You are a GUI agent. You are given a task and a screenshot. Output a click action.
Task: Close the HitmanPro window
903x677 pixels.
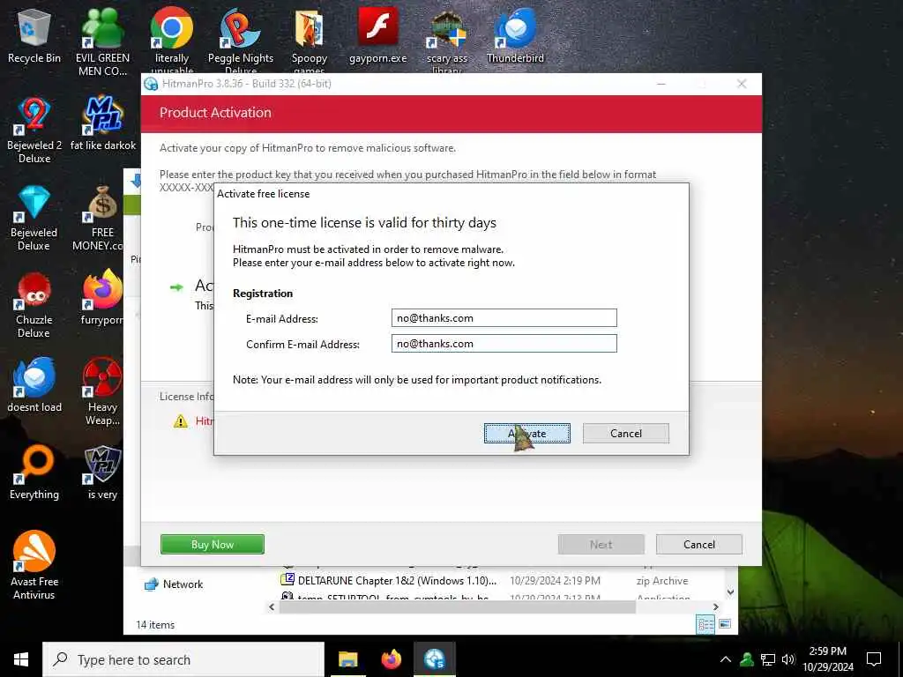pyautogui.click(x=742, y=84)
